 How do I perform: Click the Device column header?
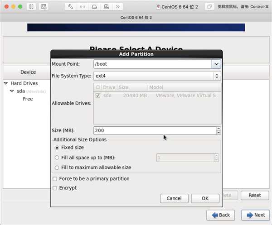tap(28, 72)
